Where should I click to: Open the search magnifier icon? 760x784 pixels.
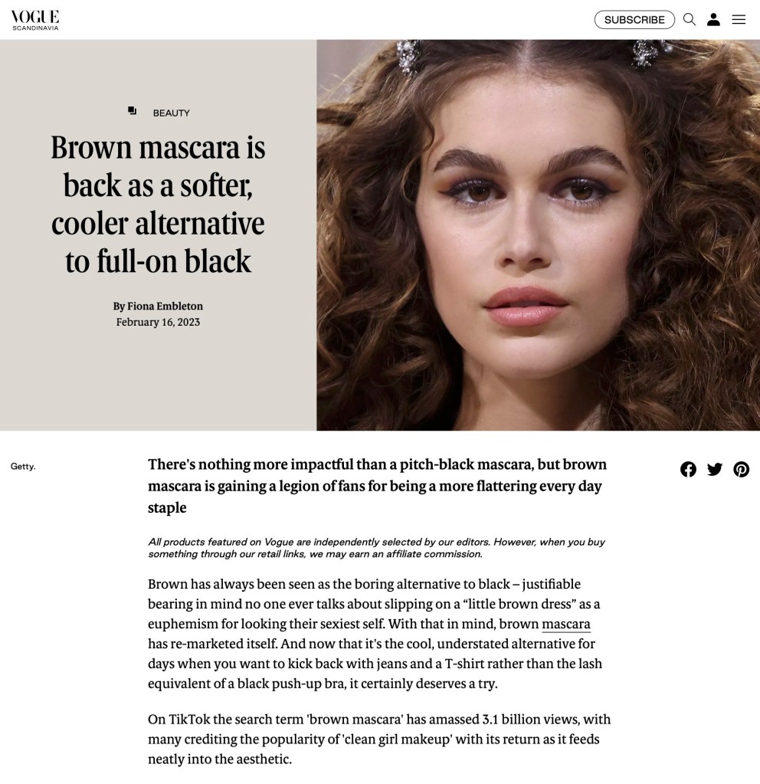coord(690,19)
